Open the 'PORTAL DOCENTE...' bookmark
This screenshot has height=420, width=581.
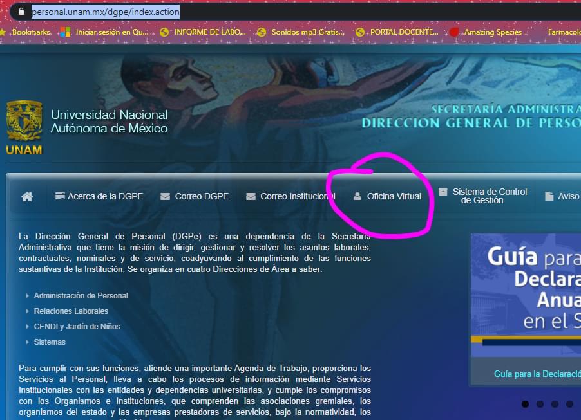[397, 32]
